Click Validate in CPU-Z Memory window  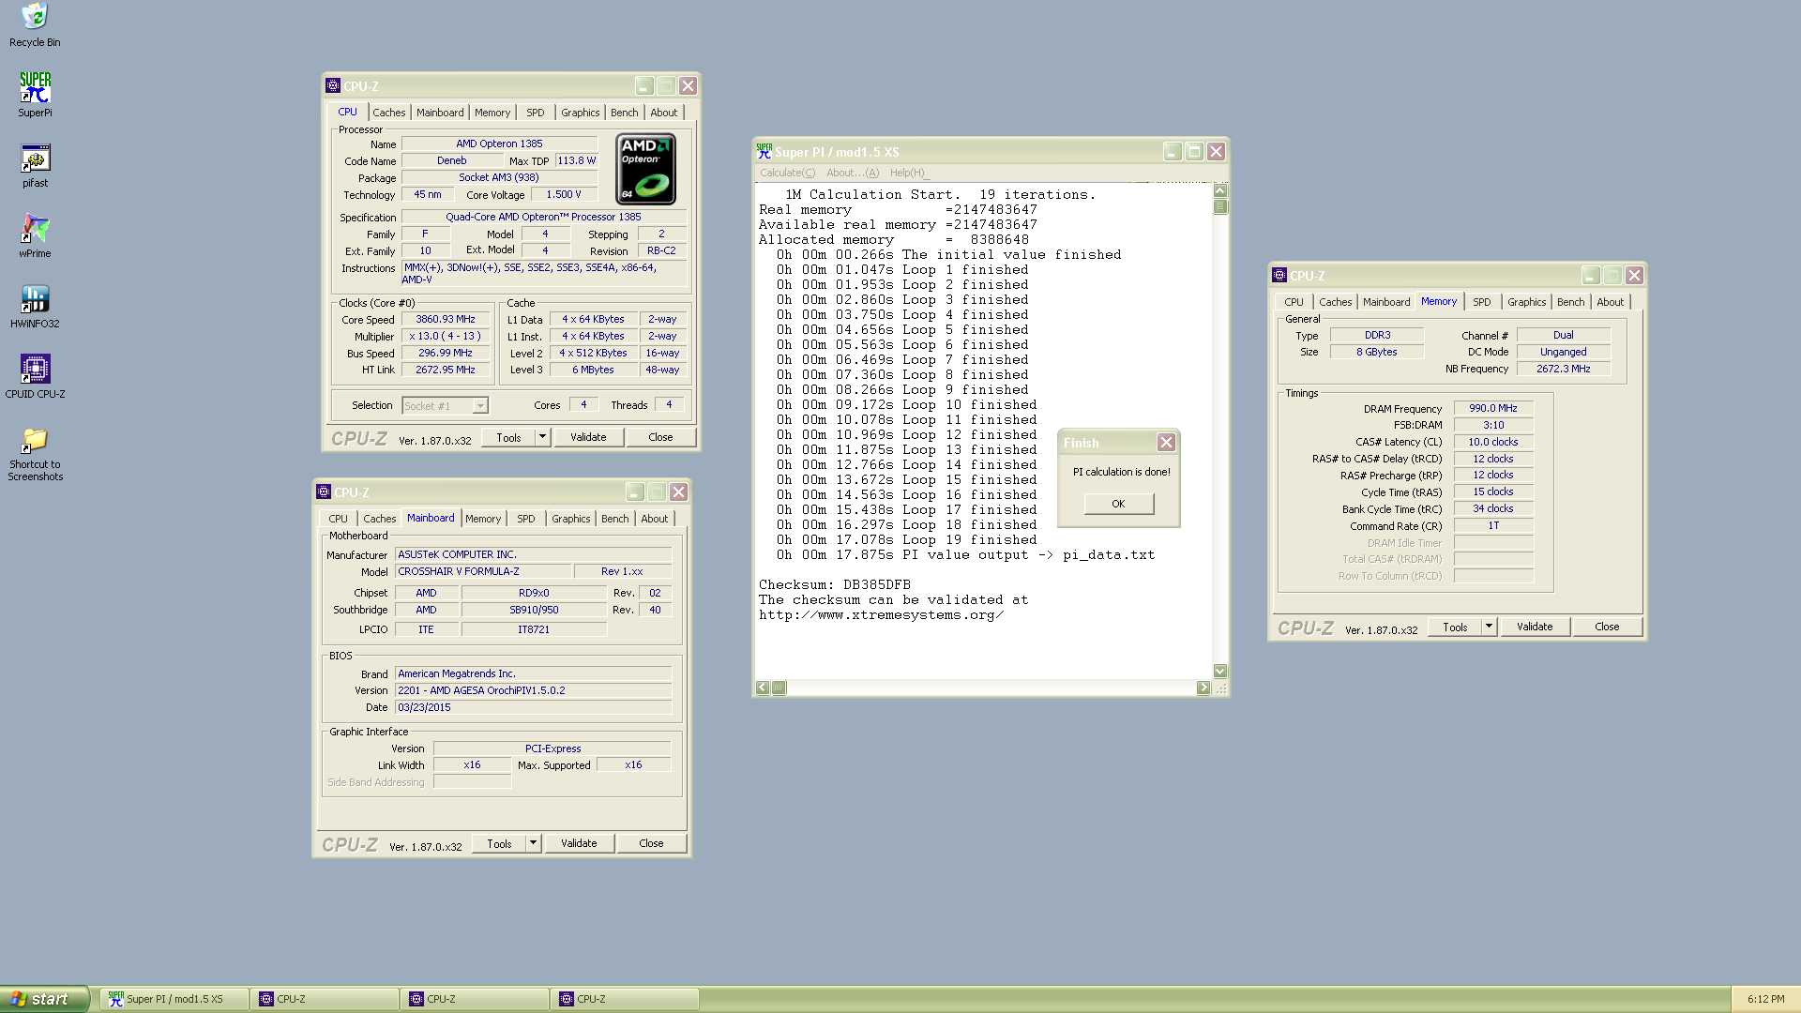coord(1535,627)
